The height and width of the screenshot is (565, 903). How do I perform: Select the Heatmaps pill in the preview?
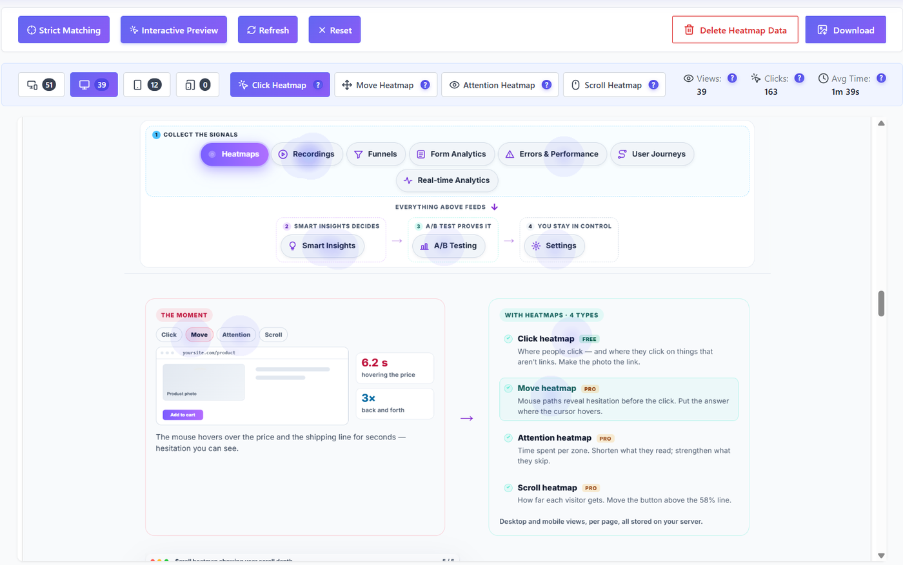234,155
